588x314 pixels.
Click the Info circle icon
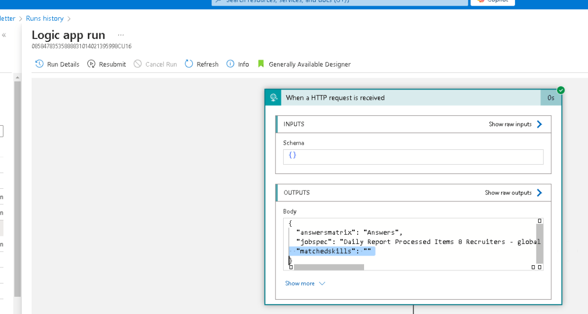(230, 64)
